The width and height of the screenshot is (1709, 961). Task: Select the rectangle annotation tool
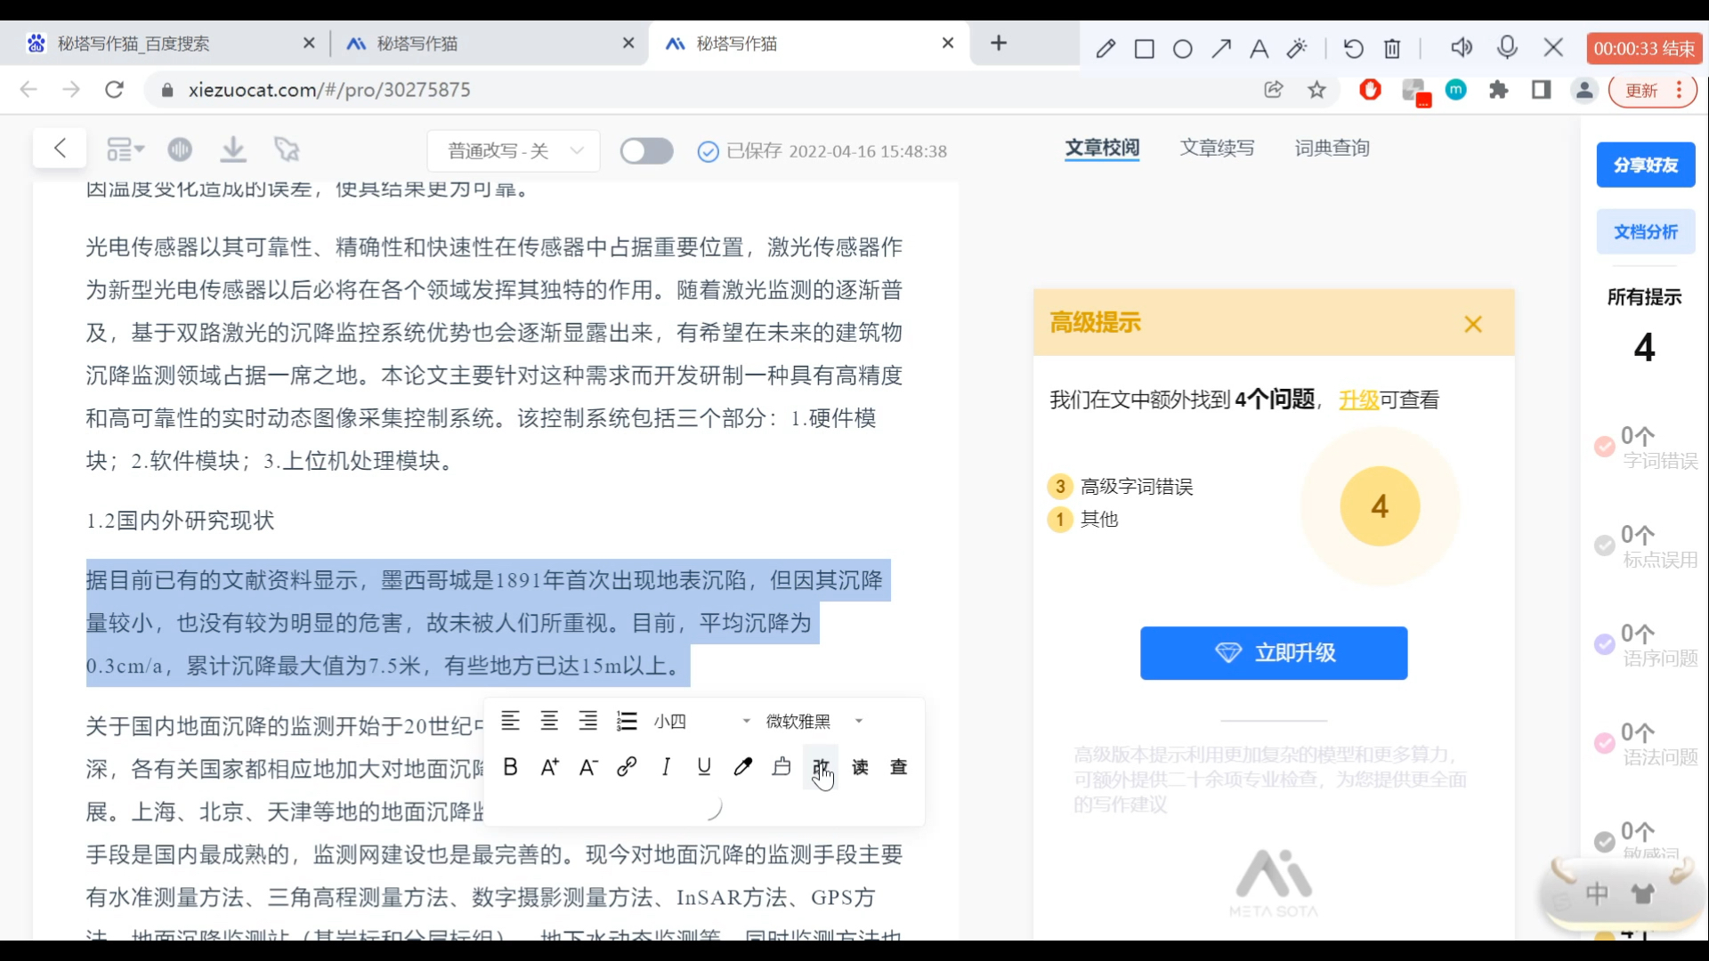pos(1145,48)
